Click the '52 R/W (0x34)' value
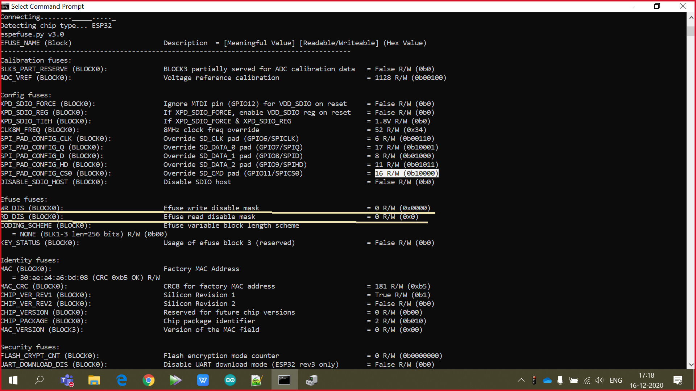Screen dimensions: 696x391 tap(401, 130)
